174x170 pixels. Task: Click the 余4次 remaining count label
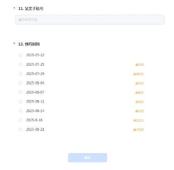(x=139, y=93)
